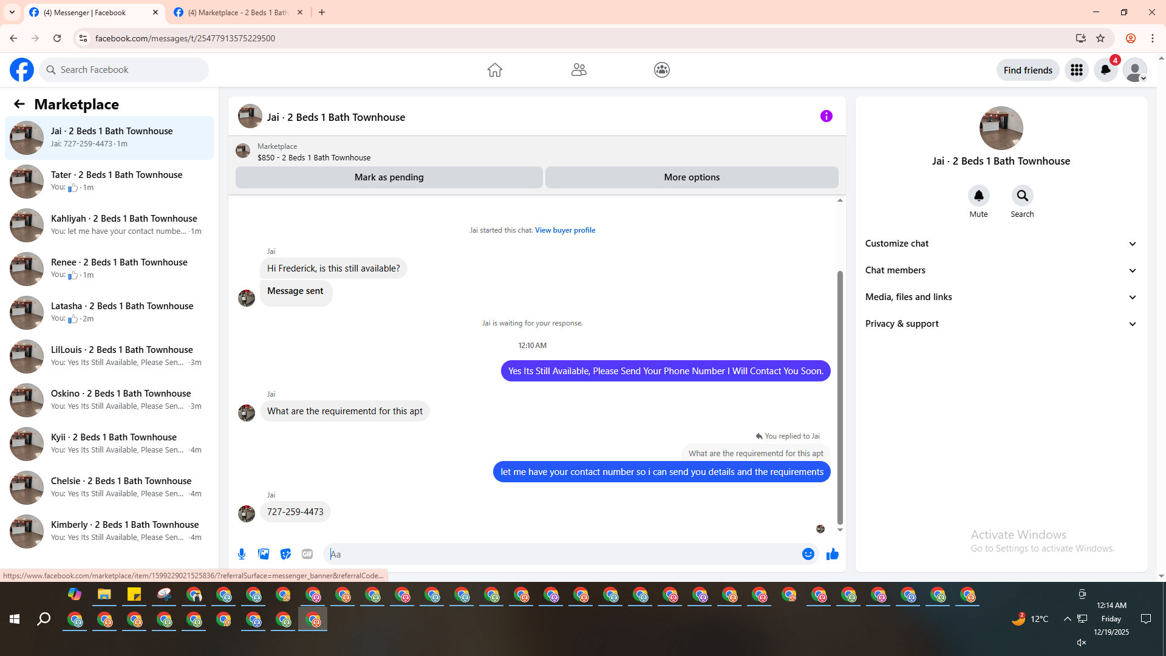Open the Facebook menu grid icon
Viewport: 1166px width, 656px height.
coord(1076,70)
